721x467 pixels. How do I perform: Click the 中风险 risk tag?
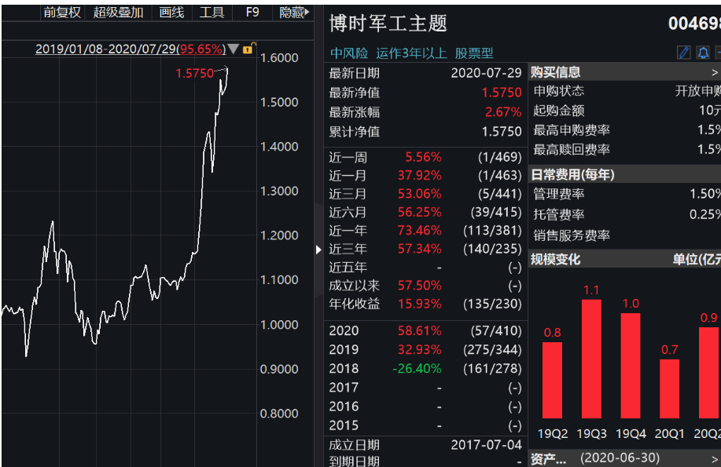click(349, 53)
